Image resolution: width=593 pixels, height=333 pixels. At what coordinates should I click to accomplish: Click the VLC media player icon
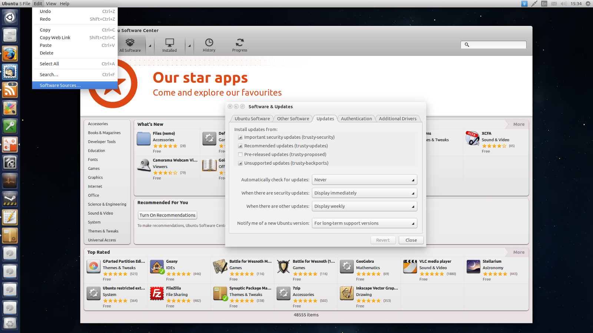pyautogui.click(x=410, y=266)
